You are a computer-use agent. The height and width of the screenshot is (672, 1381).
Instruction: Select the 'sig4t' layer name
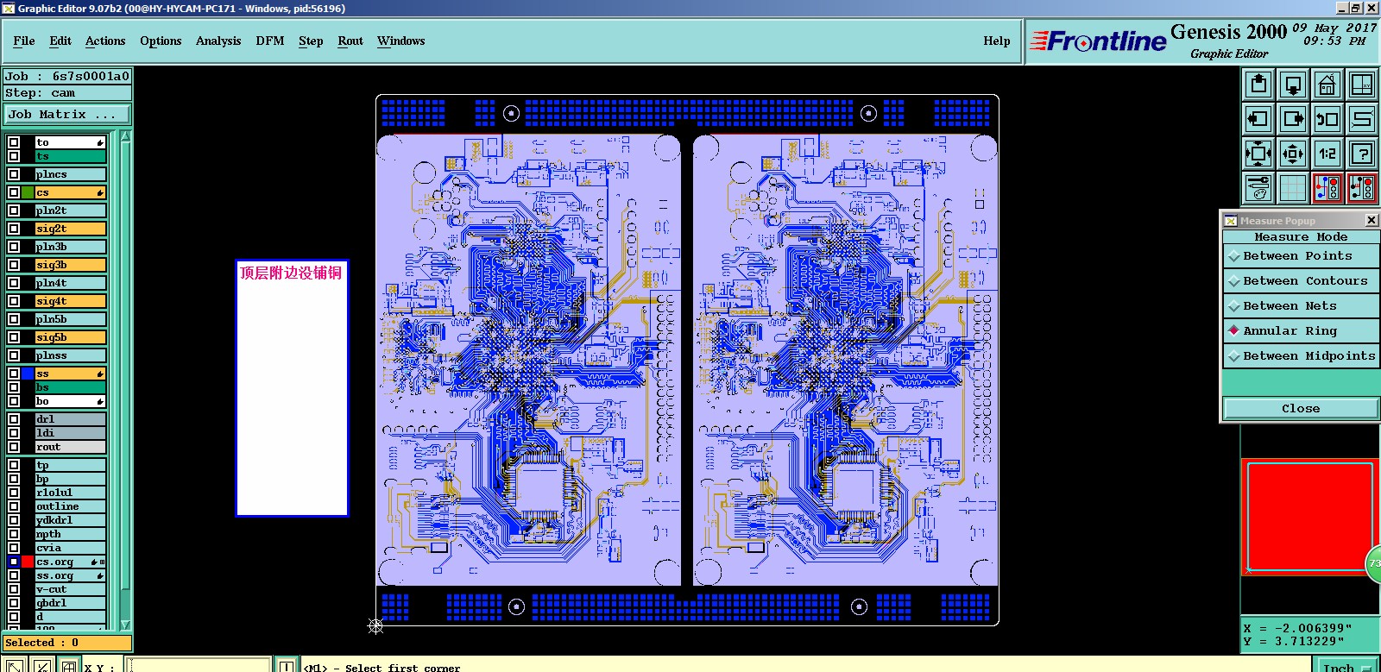(x=70, y=301)
